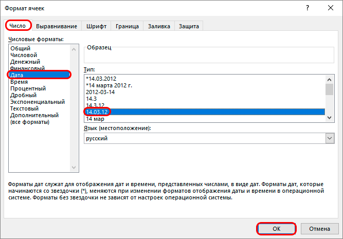Choose (все форматы) in the format list

pos(30,122)
